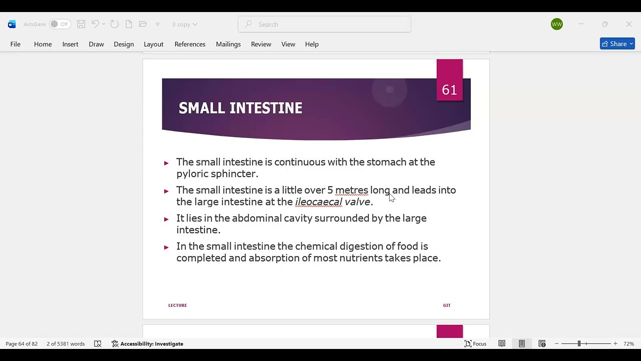Switch to Web Layout view
The width and height of the screenshot is (641, 361).
(542, 344)
